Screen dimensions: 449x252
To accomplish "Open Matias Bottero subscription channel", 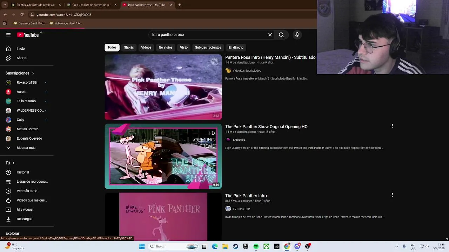I will (27, 129).
